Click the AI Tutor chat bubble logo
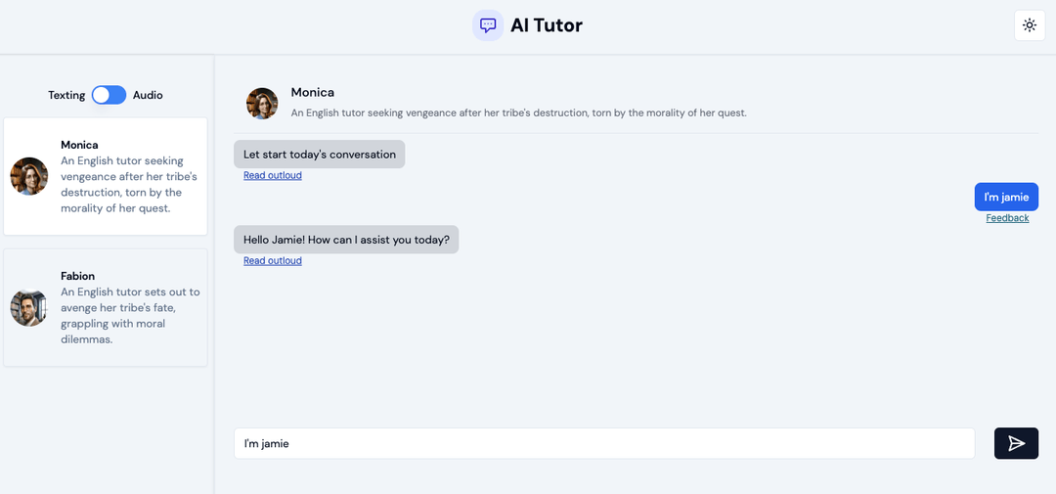This screenshot has height=494, width=1056. 488,25
